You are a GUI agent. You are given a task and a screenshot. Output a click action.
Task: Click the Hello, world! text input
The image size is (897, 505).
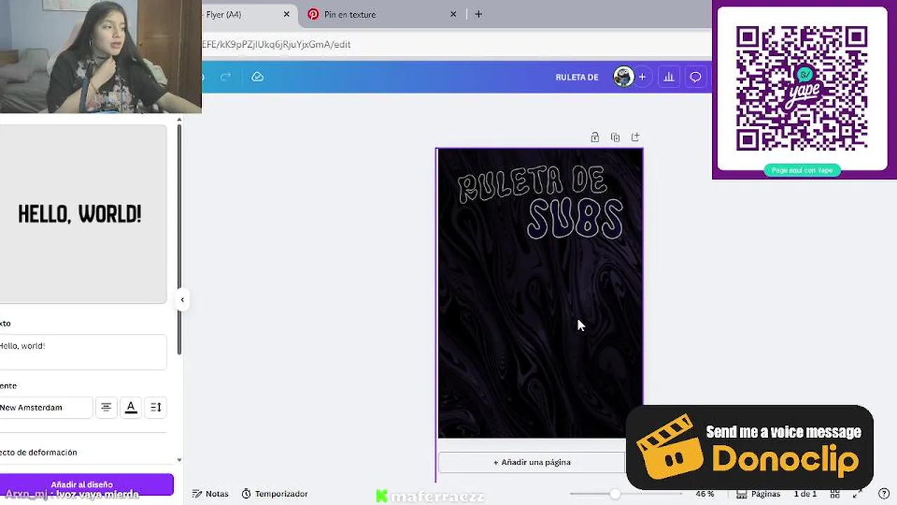[83, 351]
